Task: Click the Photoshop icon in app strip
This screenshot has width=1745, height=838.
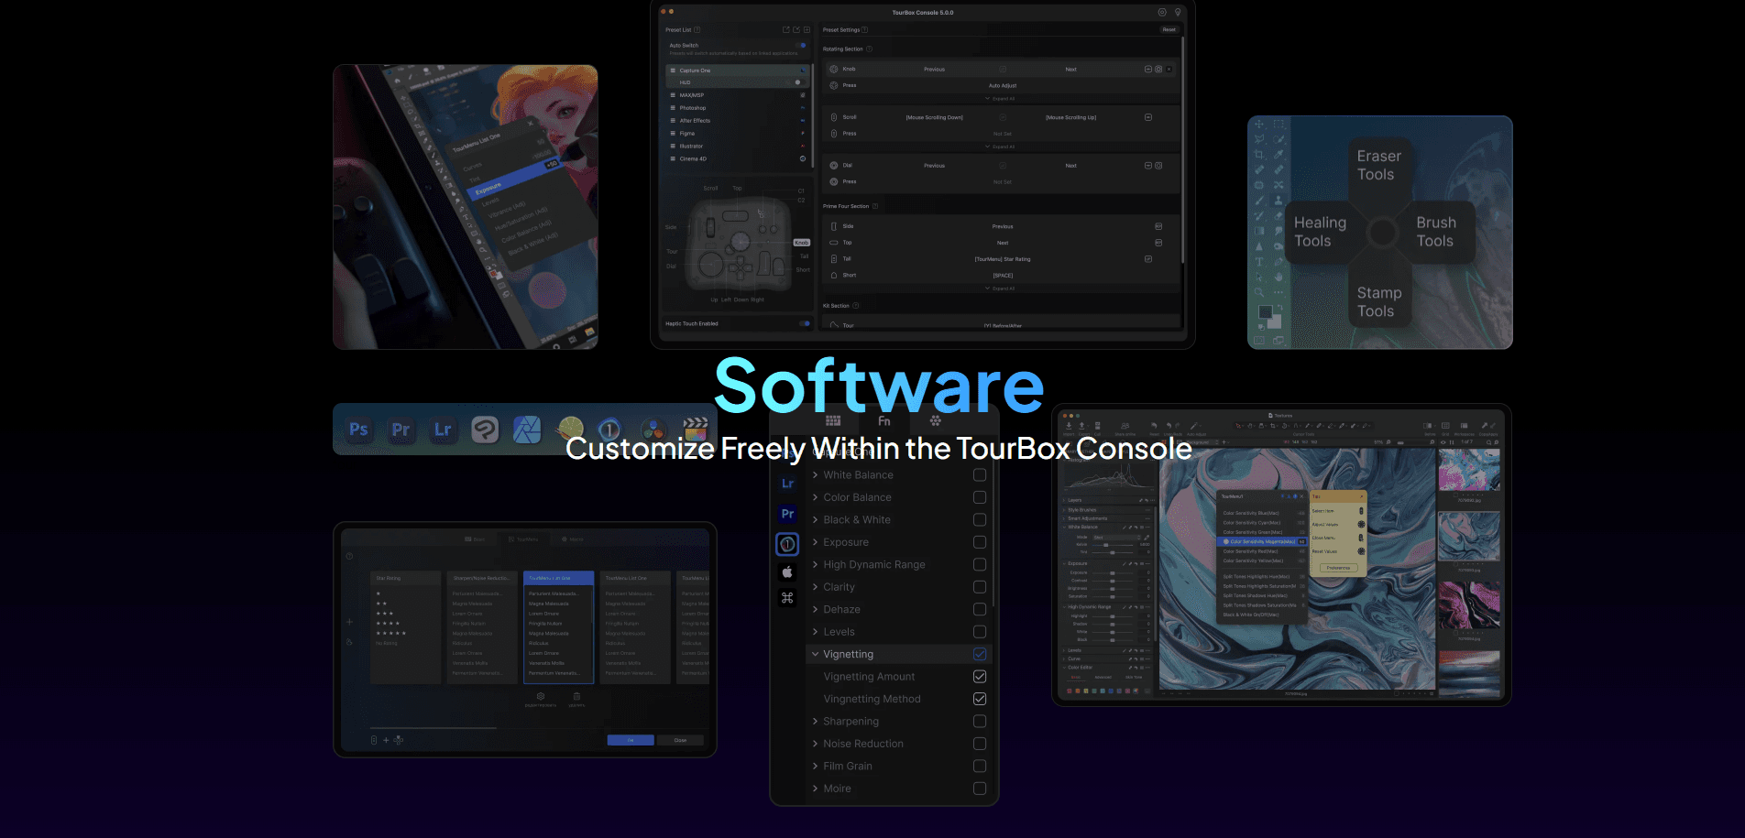Action: [358, 430]
